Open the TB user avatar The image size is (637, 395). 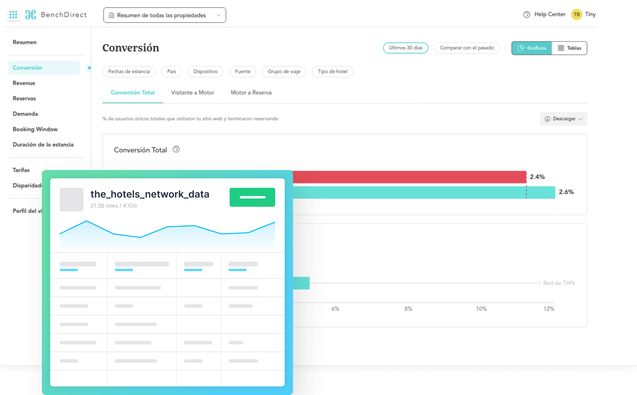tap(576, 15)
